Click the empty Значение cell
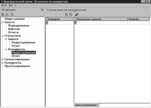 [139, 22]
